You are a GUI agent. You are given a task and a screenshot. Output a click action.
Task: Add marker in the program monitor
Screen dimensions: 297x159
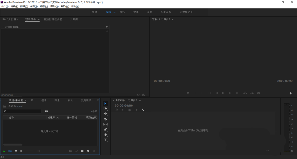[x=188, y=93]
